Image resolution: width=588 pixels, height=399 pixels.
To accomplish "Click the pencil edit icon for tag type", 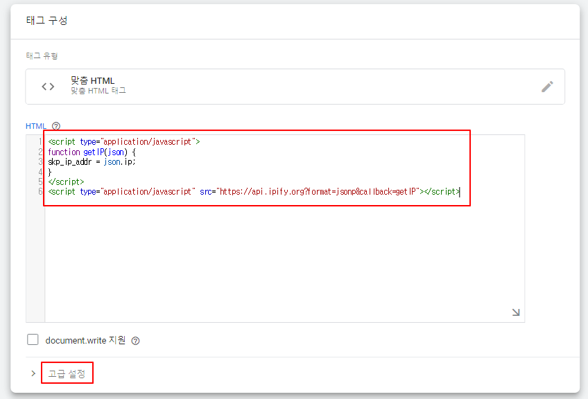I will point(547,87).
